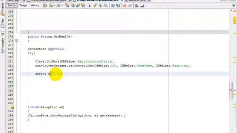Viewport: 237px width, 133px height.
Task: Click Shift Line Left icon
Action: [x=113, y=6]
